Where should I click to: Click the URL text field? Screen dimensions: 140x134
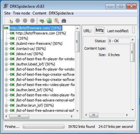(100, 30)
